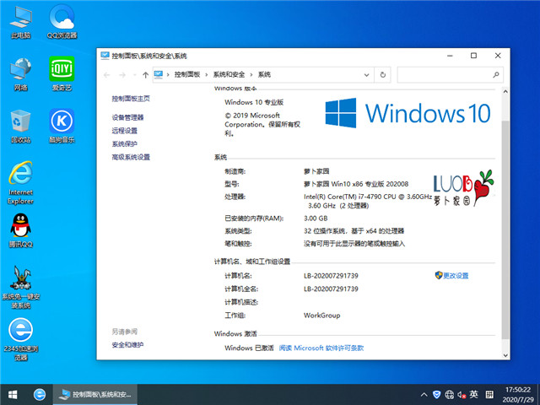The height and width of the screenshot is (405, 540).
Task: Open the 腾讯QQ penguin icon
Action: point(20,231)
